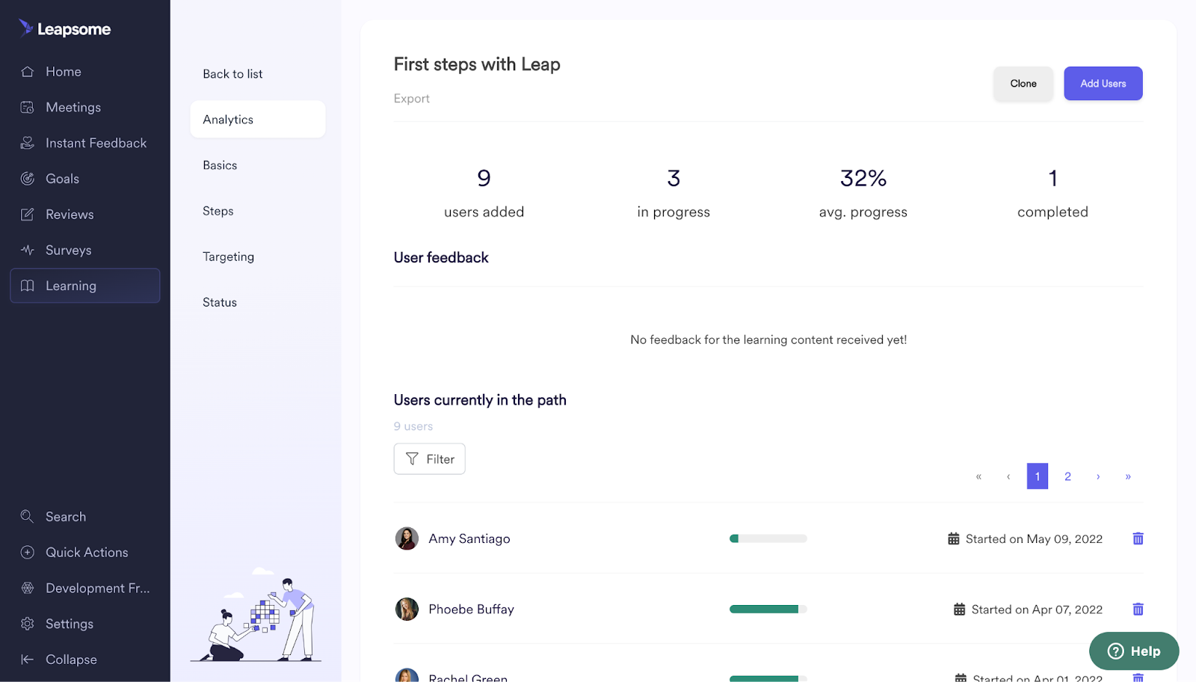Open Amy Santiago's profile photo
The width and height of the screenshot is (1196, 682).
(407, 538)
